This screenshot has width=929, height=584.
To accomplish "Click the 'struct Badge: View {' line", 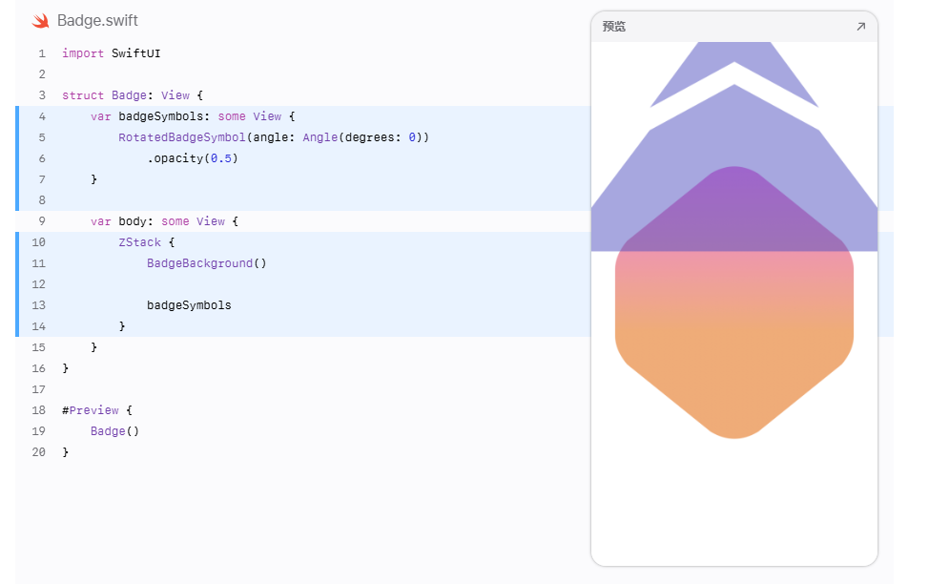I will pos(133,95).
